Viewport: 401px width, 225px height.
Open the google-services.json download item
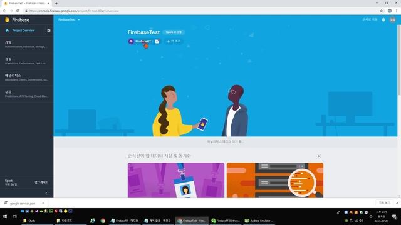(23, 204)
